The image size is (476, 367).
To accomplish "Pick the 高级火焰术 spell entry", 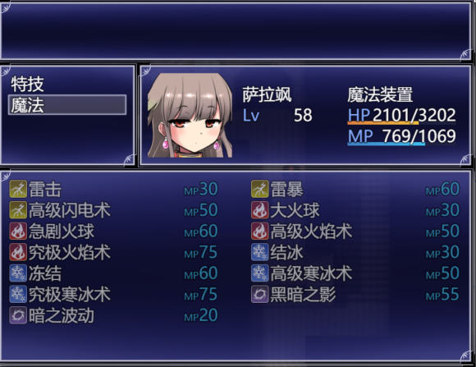I will pos(355,232).
